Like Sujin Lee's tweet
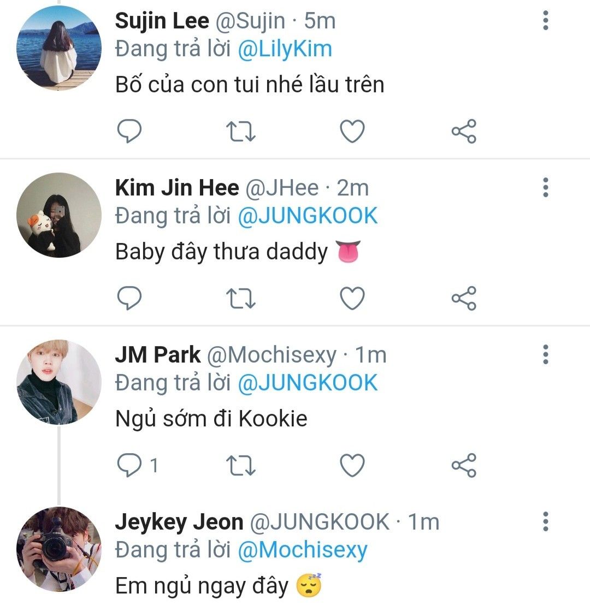Screen dimensions: 590x612 coord(352,131)
